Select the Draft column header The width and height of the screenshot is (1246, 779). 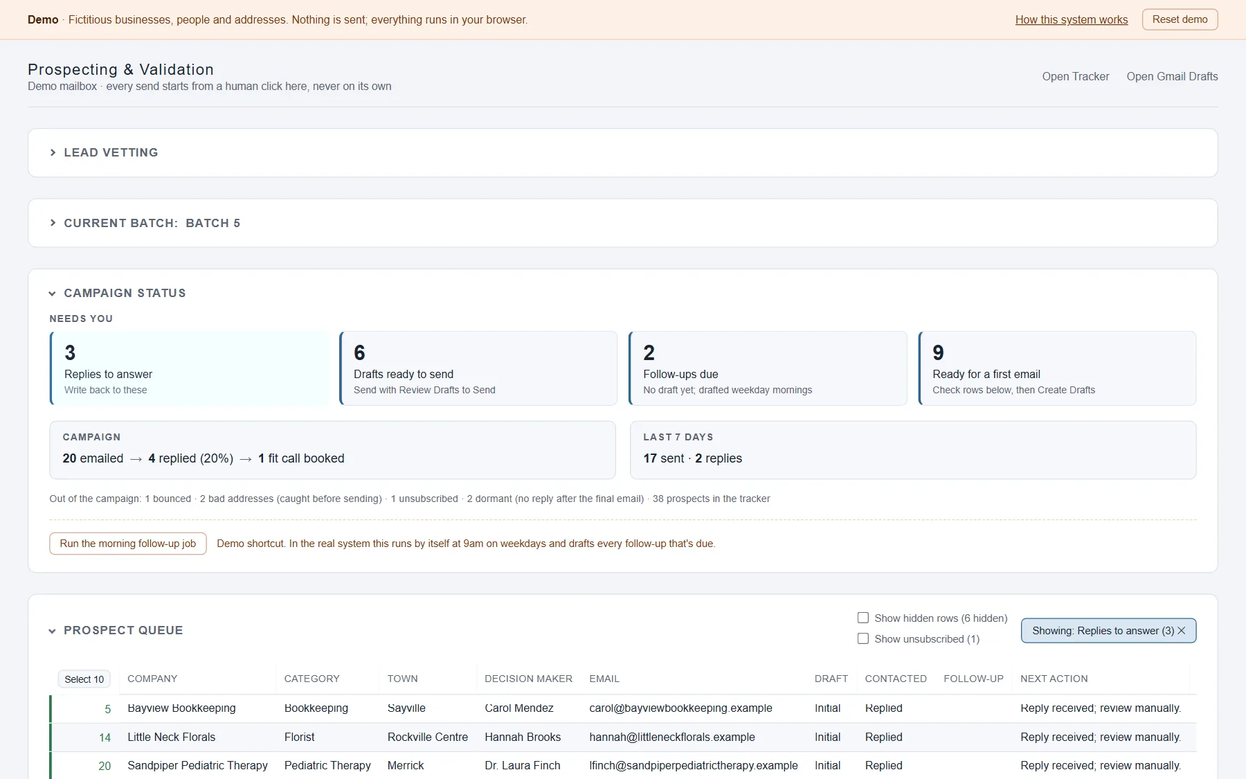point(831,679)
